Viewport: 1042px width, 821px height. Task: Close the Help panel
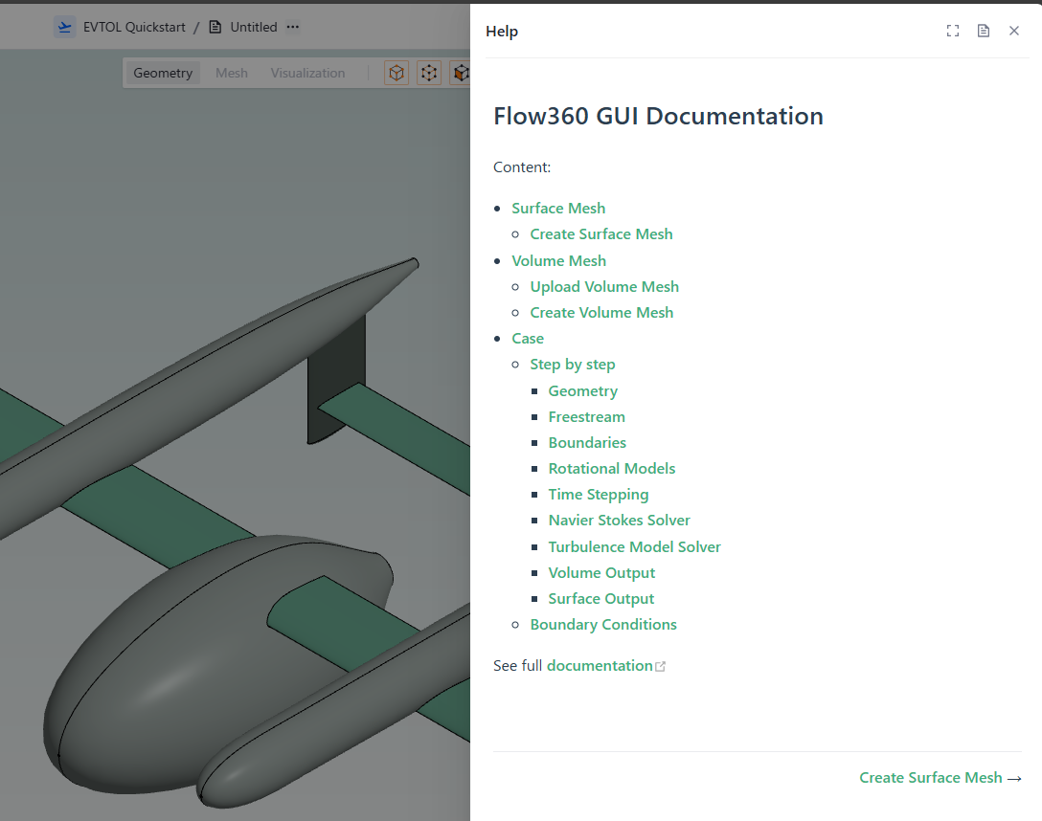1014,31
